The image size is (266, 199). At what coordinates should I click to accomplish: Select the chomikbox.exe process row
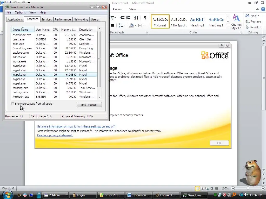(x=54, y=35)
